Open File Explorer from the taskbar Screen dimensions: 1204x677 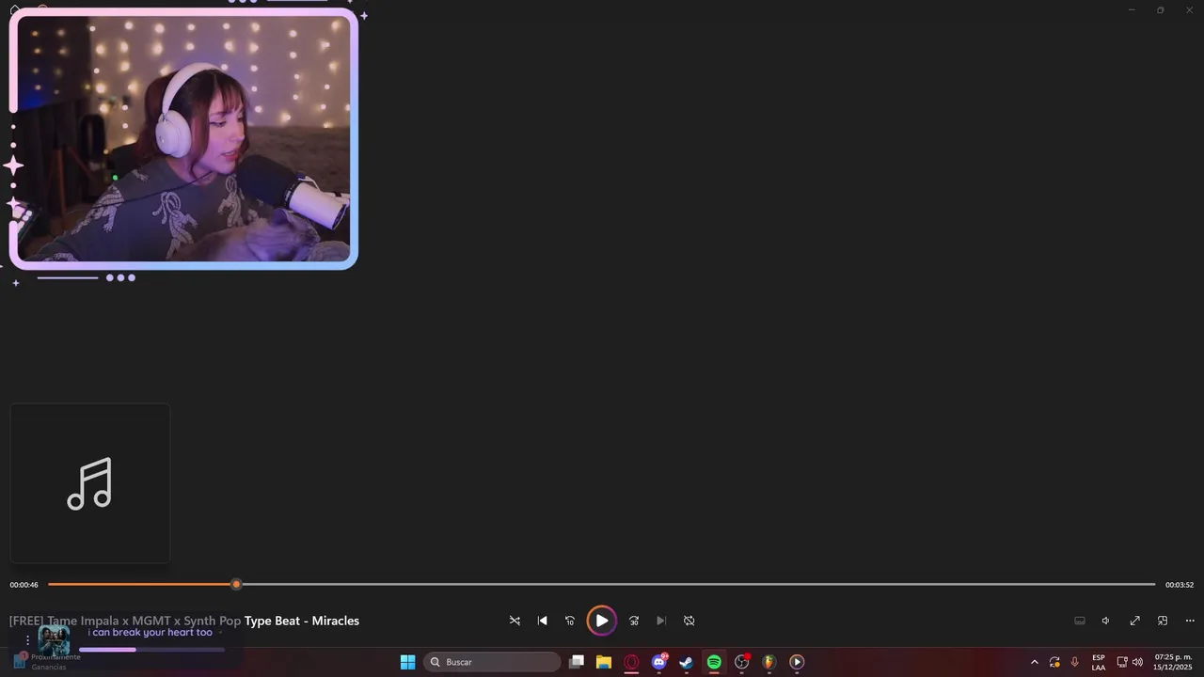pos(604,662)
